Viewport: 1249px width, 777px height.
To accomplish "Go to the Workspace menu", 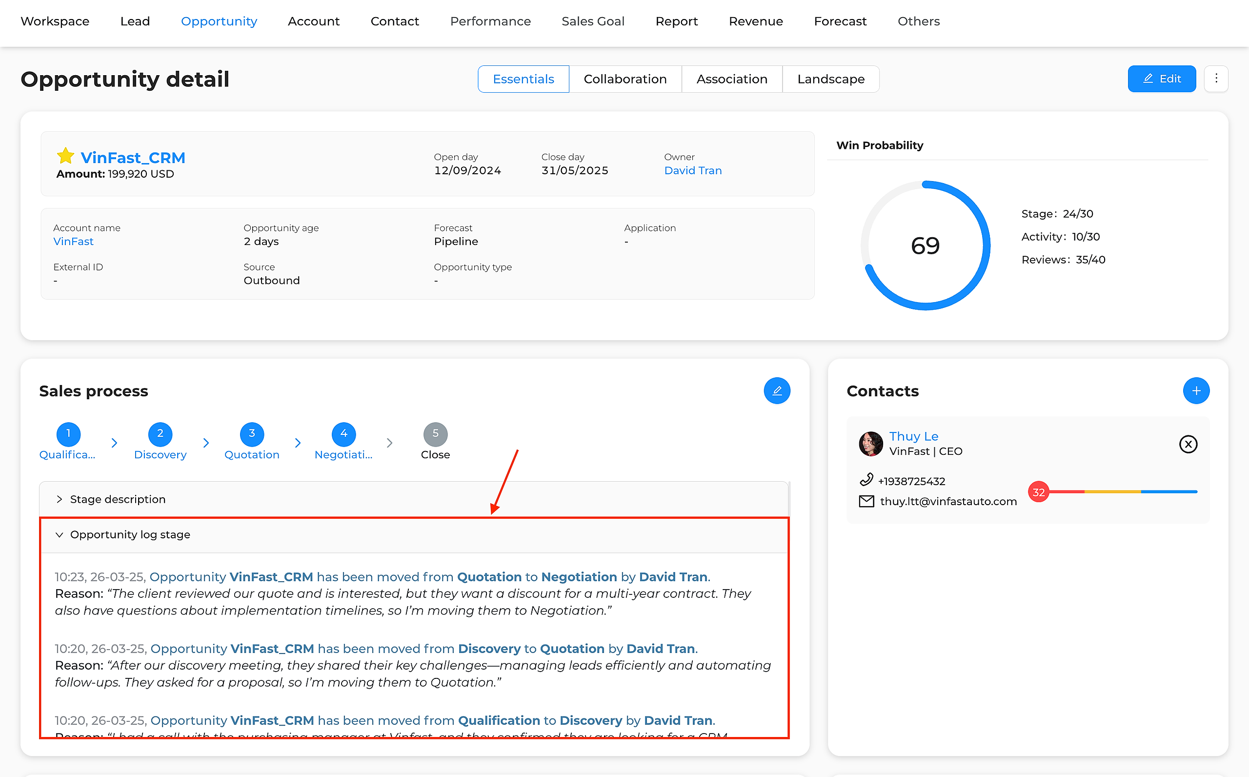I will [55, 21].
